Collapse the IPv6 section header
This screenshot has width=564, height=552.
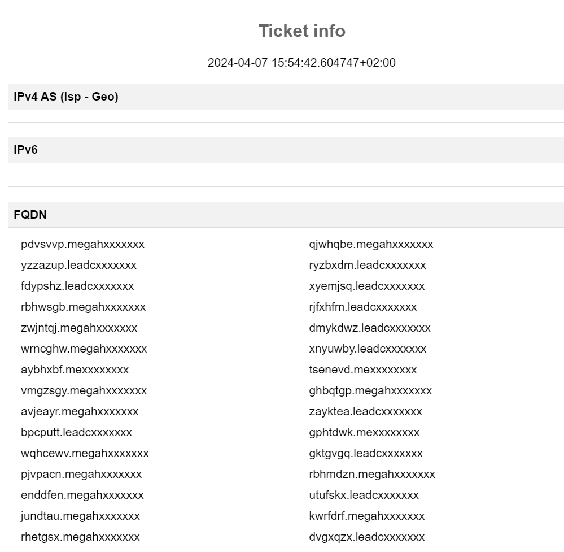pos(286,150)
